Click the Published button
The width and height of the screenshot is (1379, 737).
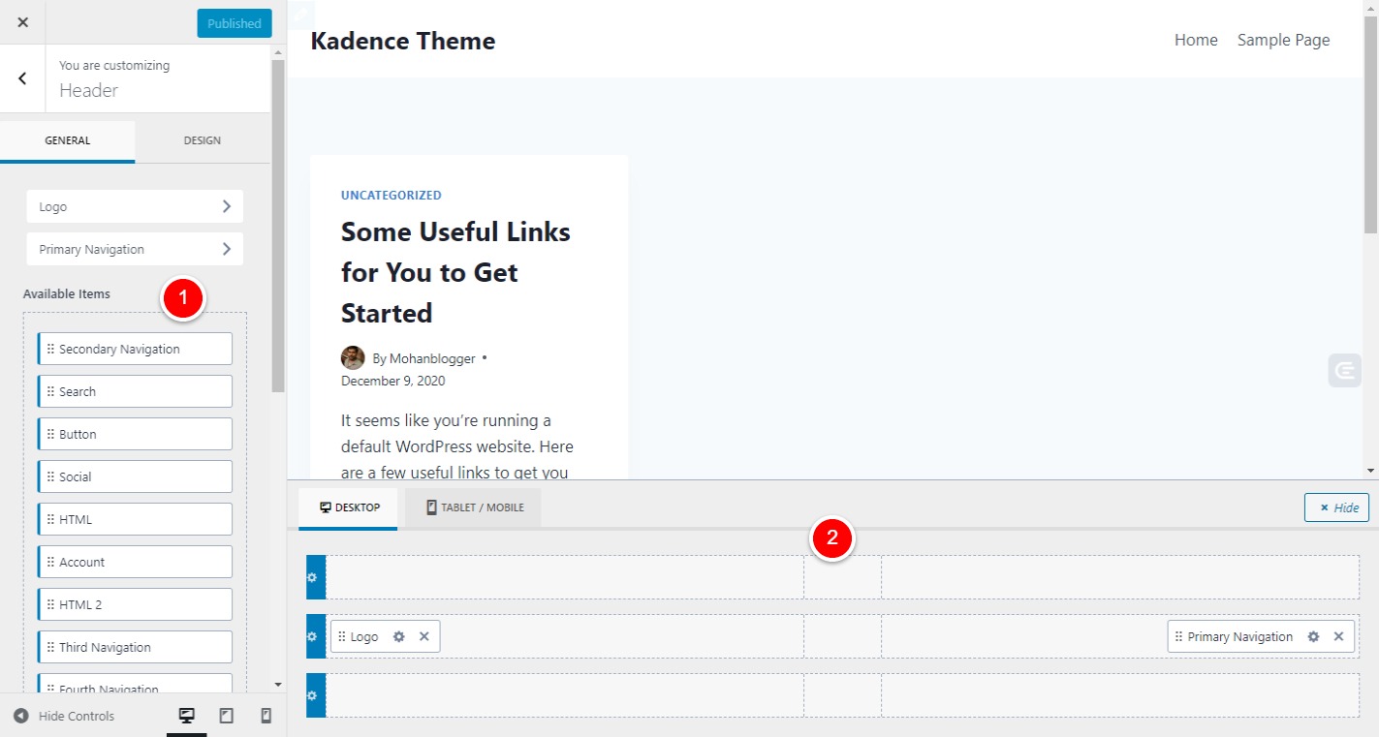[x=235, y=23]
